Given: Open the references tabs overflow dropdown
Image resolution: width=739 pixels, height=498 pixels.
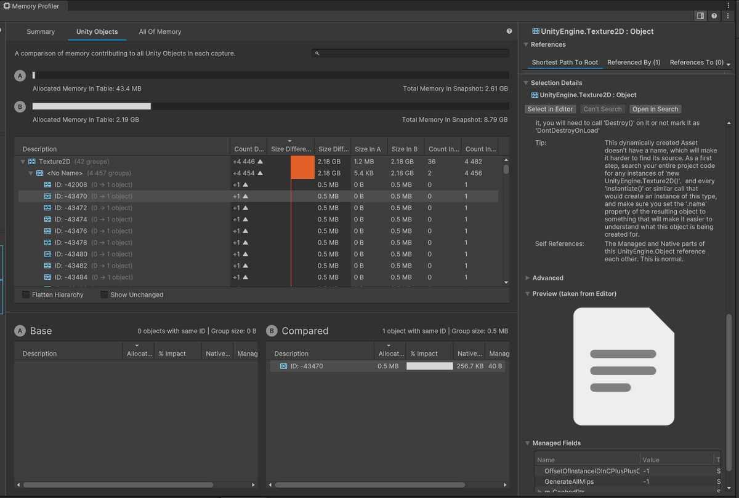Looking at the screenshot, I should 729,65.
